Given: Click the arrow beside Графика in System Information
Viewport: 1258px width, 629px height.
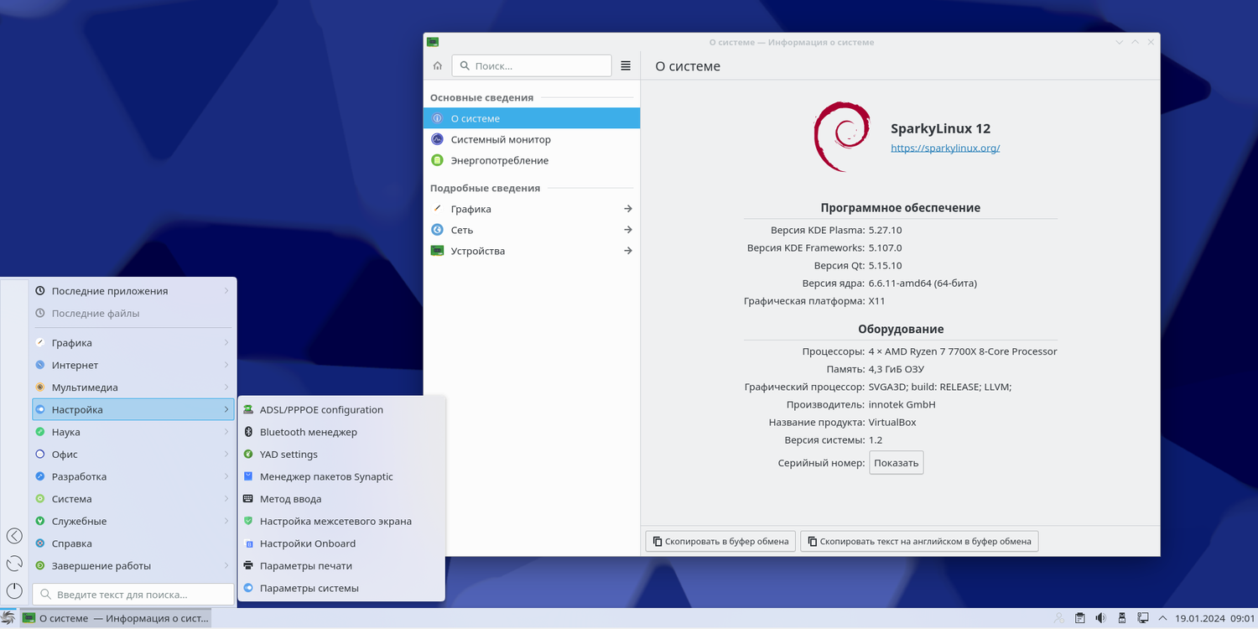Looking at the screenshot, I should point(628,209).
